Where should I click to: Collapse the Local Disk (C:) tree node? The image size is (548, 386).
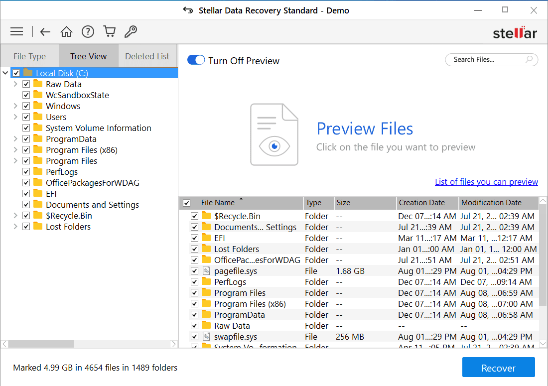[5, 73]
